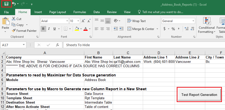Select Align Right icon
Viewport: 225px width, 110px height.
(x=108, y=29)
